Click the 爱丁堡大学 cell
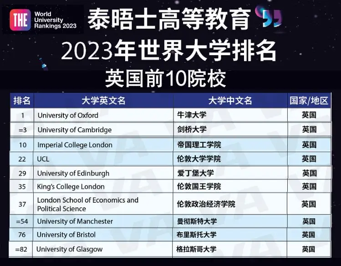Viewport: 341px width, 266px height. (230, 173)
